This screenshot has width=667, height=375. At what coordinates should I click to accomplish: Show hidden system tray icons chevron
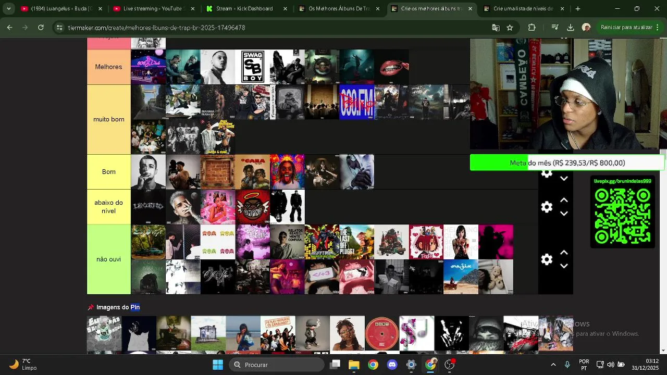pyautogui.click(x=553, y=365)
